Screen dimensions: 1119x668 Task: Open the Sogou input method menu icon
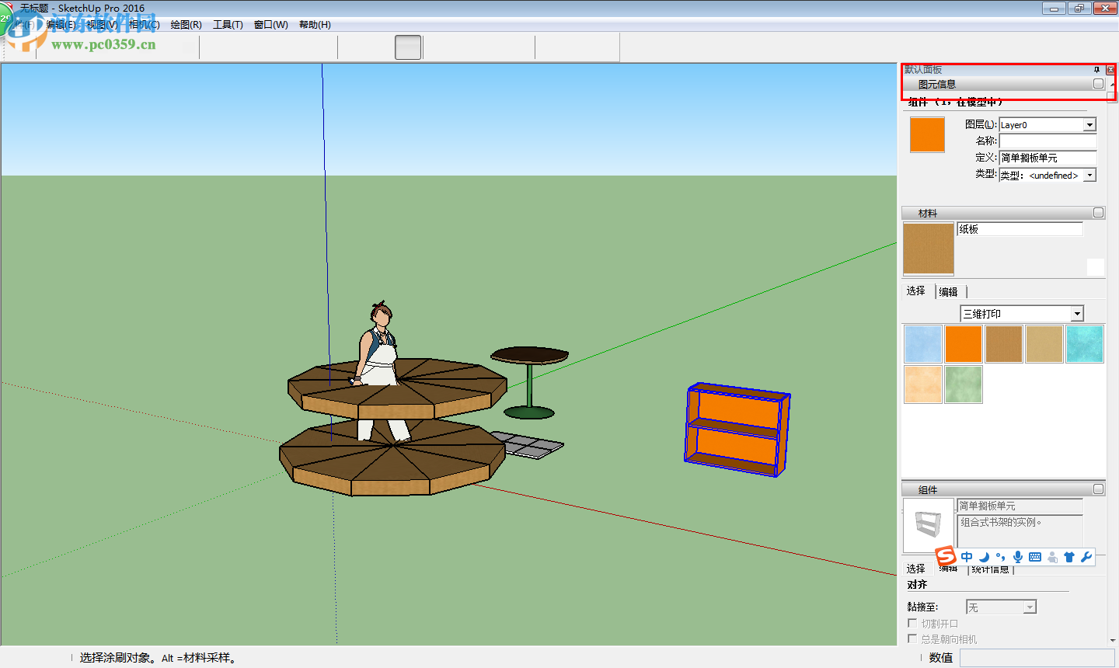945,557
